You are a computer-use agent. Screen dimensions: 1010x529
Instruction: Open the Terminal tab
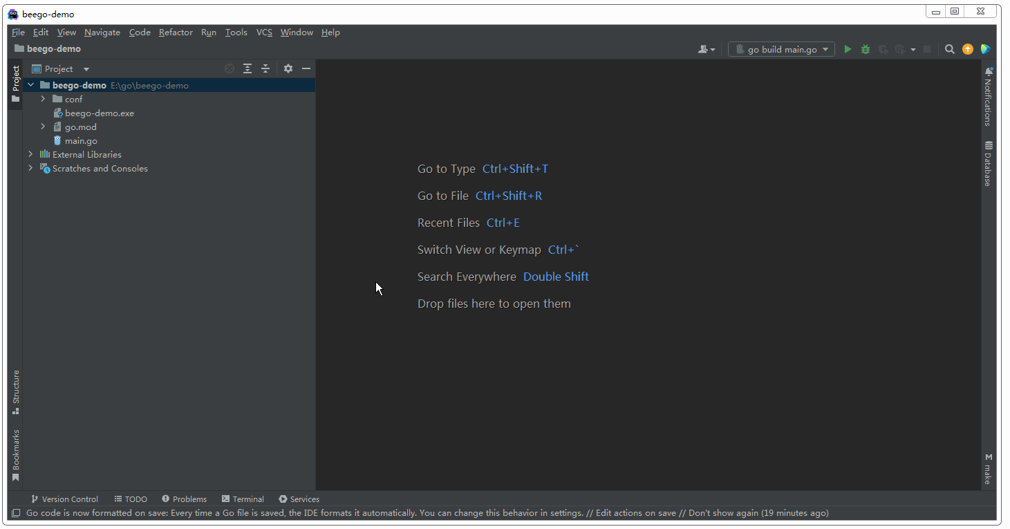click(243, 499)
